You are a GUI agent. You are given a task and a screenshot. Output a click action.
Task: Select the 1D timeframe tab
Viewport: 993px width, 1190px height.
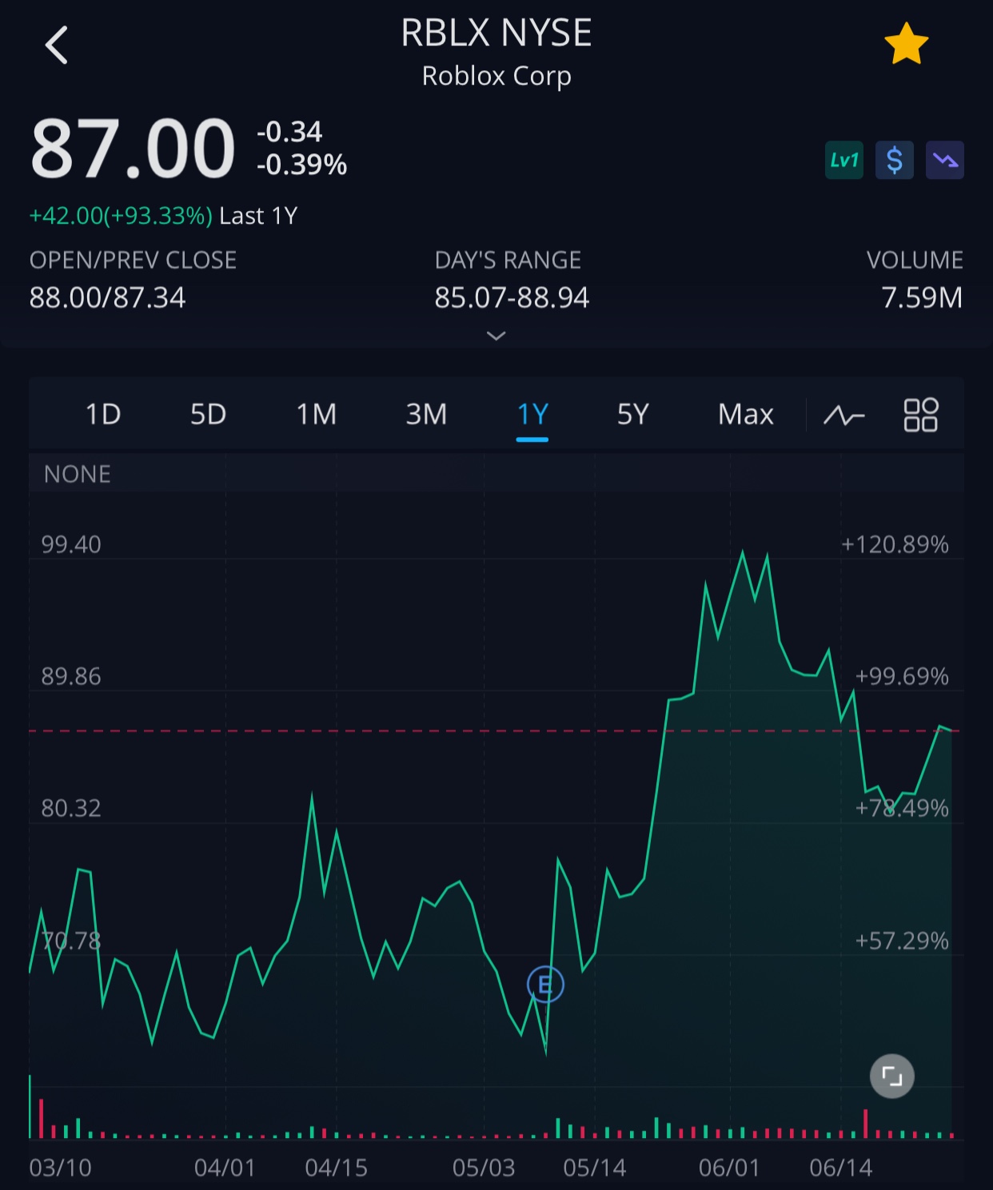(x=103, y=414)
